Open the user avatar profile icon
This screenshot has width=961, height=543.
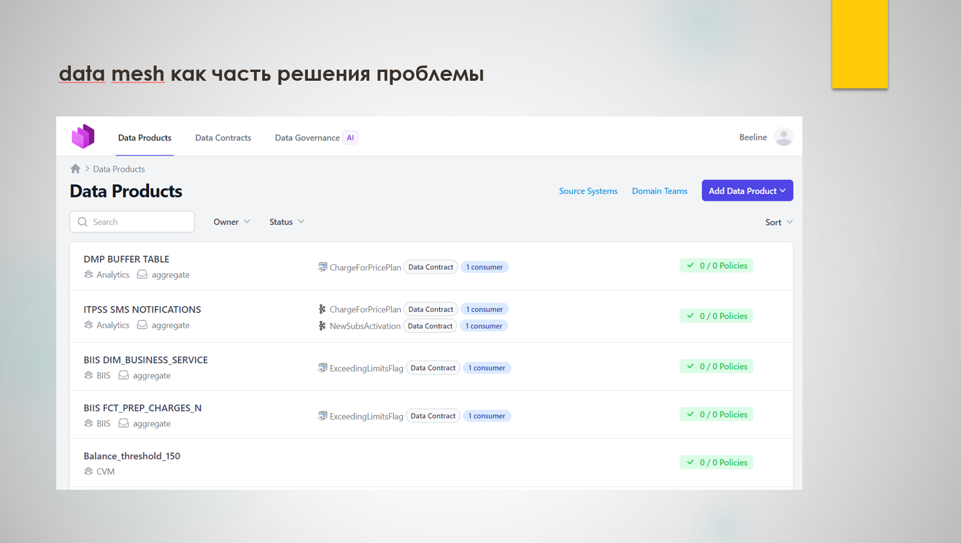point(783,137)
